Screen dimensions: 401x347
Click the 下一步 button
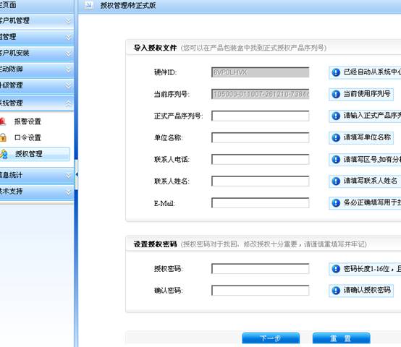pyautogui.click(x=271, y=338)
